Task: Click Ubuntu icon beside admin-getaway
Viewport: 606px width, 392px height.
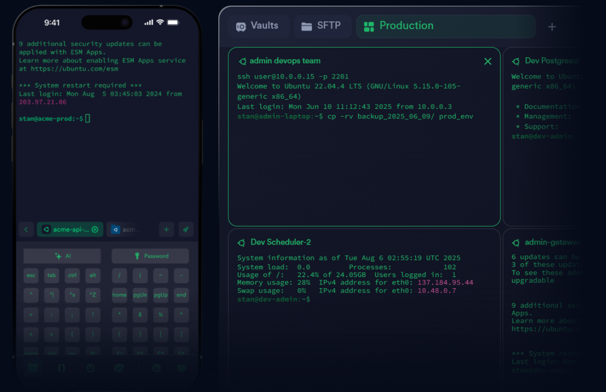Action: pyautogui.click(x=516, y=242)
